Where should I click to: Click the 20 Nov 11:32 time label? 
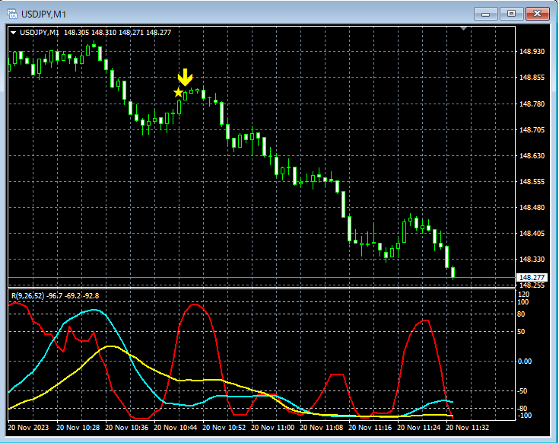[468, 427]
